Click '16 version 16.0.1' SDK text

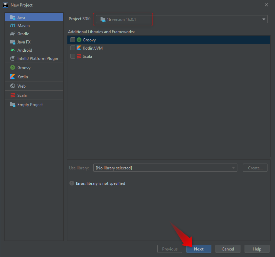[x=121, y=19]
